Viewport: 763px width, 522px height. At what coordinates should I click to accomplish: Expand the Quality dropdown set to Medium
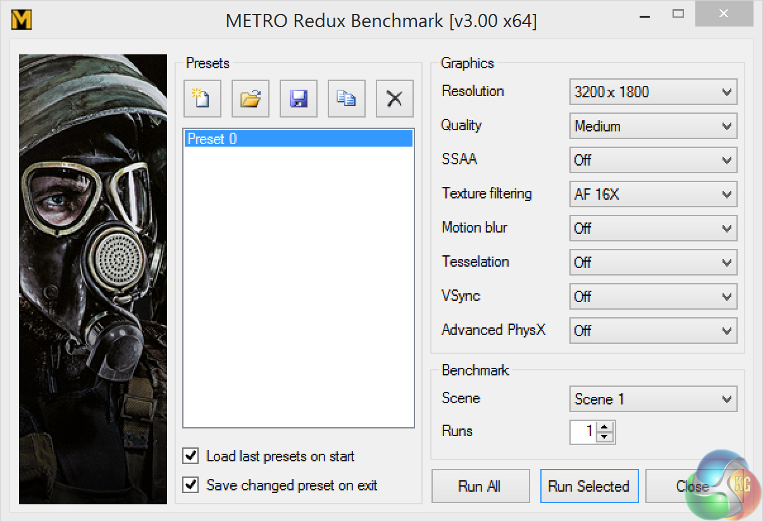[x=653, y=126]
